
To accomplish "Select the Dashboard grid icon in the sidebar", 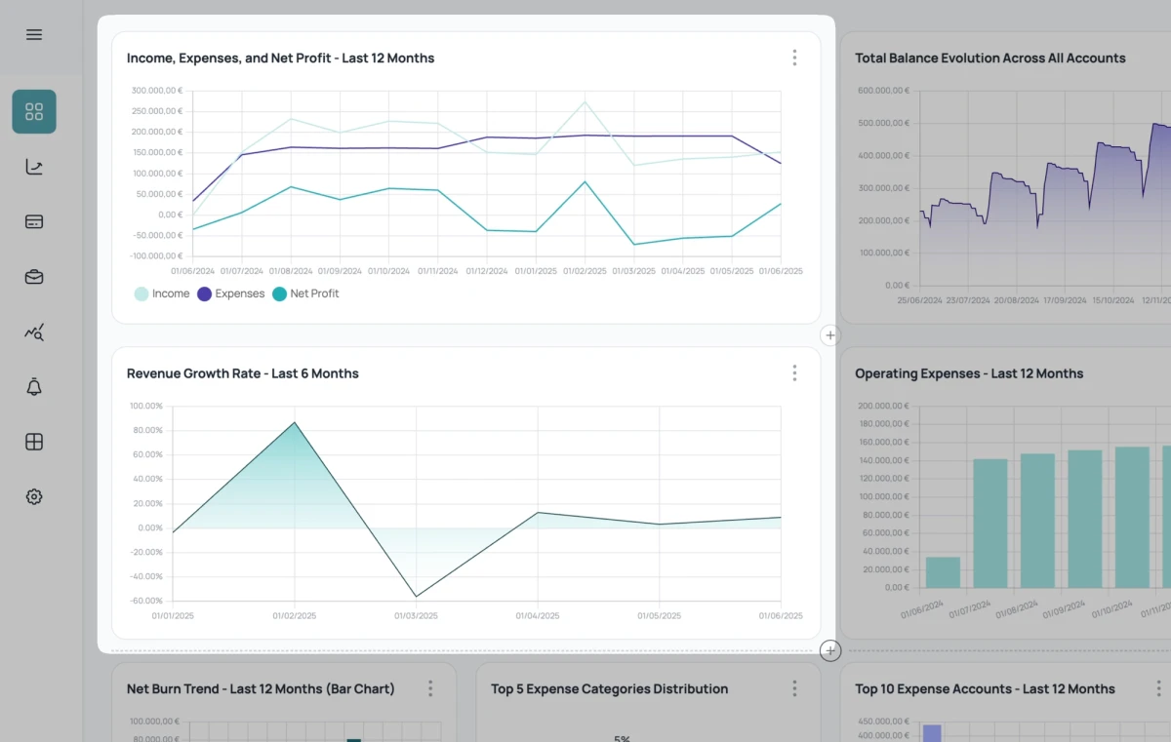I will pyautogui.click(x=33, y=111).
